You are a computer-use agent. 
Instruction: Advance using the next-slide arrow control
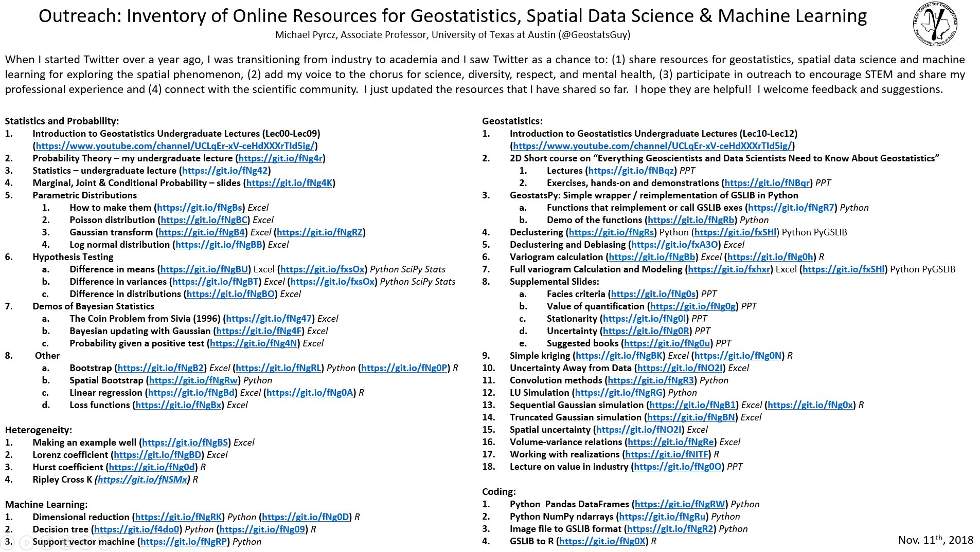tap(26, 542)
